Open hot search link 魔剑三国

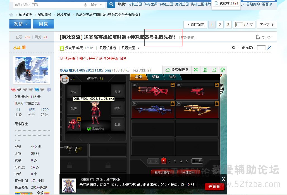(x=182, y=4)
